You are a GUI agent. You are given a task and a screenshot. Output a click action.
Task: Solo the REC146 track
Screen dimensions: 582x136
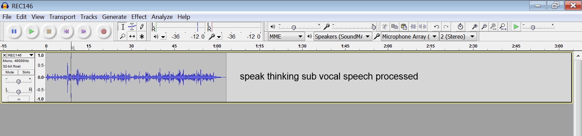tap(26, 72)
